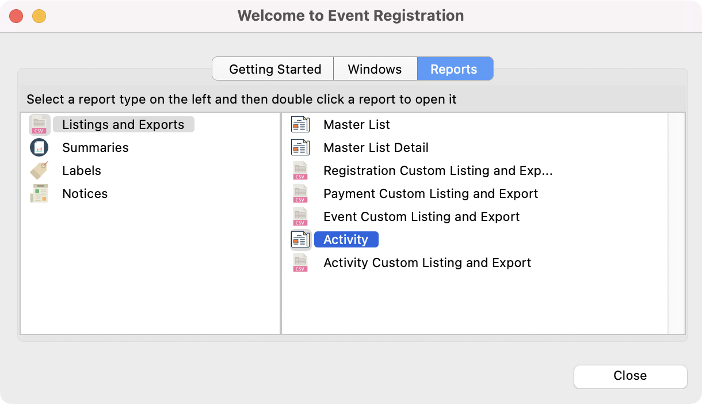Click the Payment Custom Listing CSV icon

300,194
